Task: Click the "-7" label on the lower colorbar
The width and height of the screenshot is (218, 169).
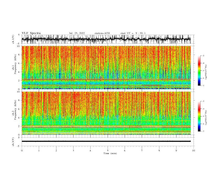Action: pyautogui.click(x=203, y=131)
